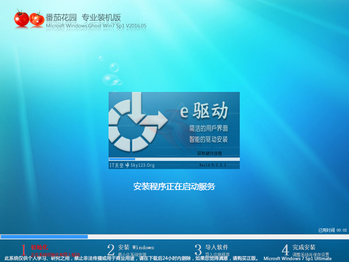Click the e驱动 circular arrow logo
The image size is (349, 262).
point(138,122)
